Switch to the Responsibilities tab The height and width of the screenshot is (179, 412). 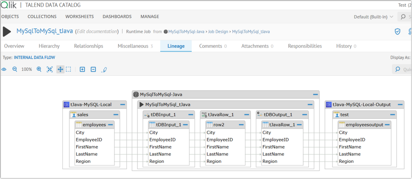pyautogui.click(x=305, y=46)
